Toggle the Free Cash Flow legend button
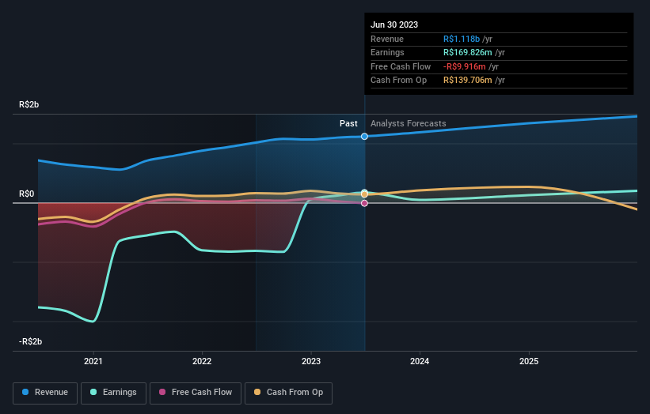This screenshot has height=414, width=650. click(196, 393)
